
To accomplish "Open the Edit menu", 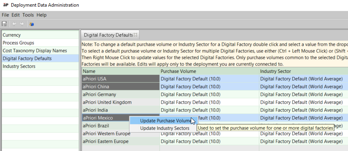I will click(16, 15).
